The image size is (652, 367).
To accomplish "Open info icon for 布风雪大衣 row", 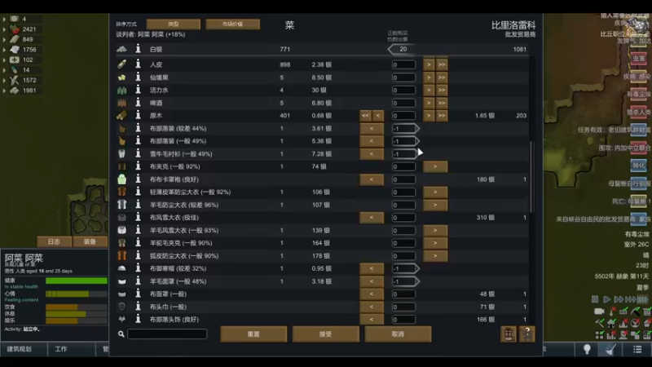I will click(138, 217).
